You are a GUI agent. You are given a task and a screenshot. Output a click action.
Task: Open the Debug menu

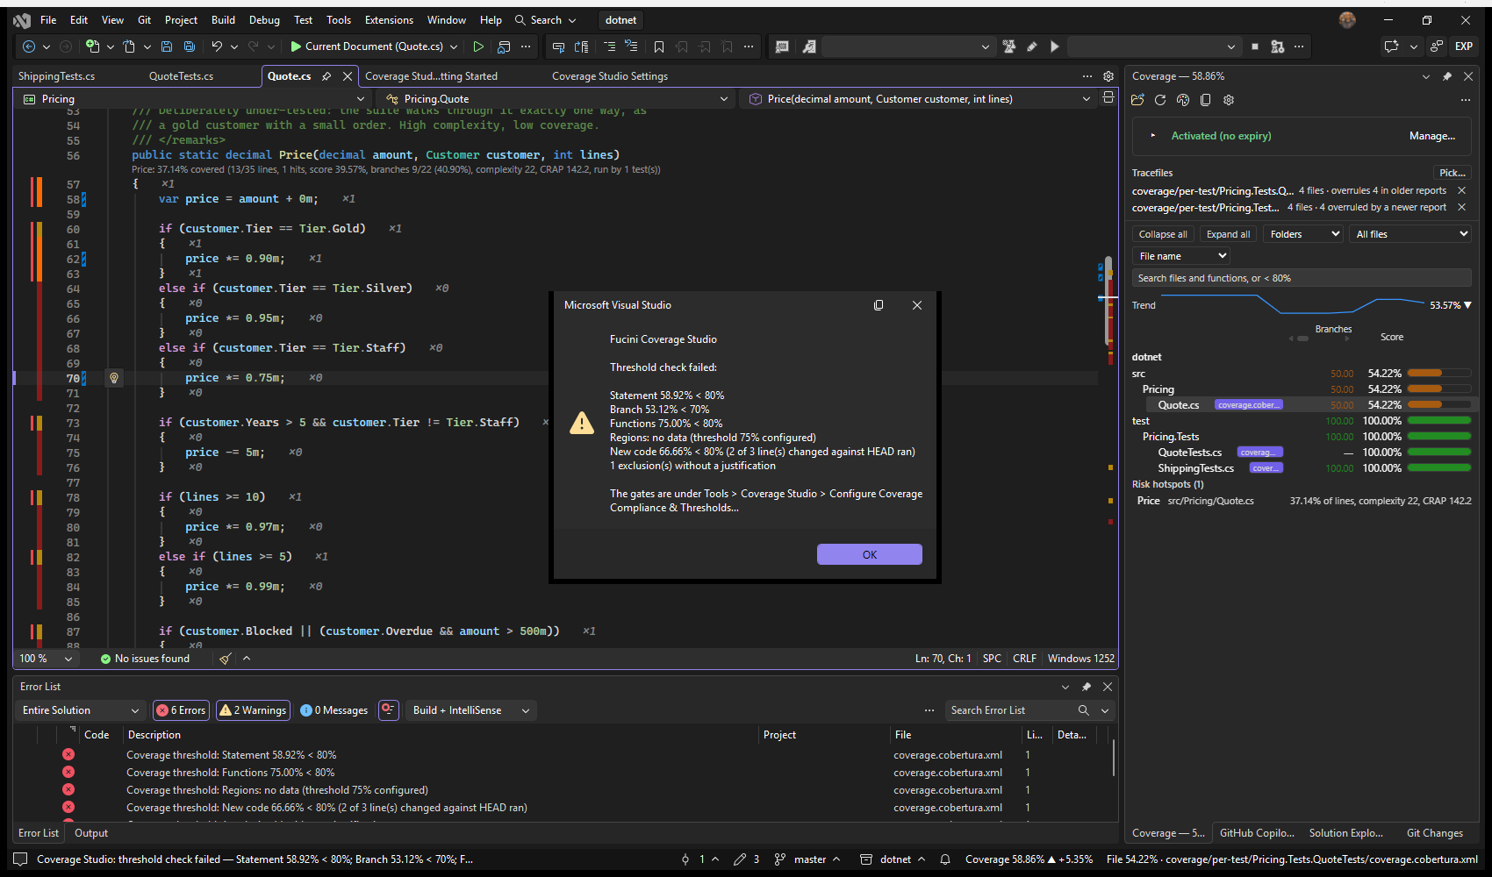click(x=264, y=20)
